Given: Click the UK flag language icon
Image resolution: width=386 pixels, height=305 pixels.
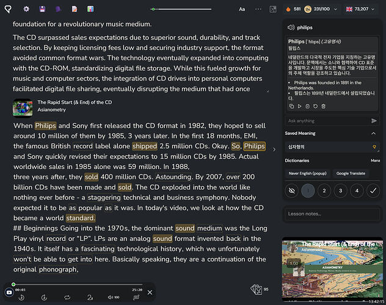Looking at the screenshot, I should pos(349,9).
